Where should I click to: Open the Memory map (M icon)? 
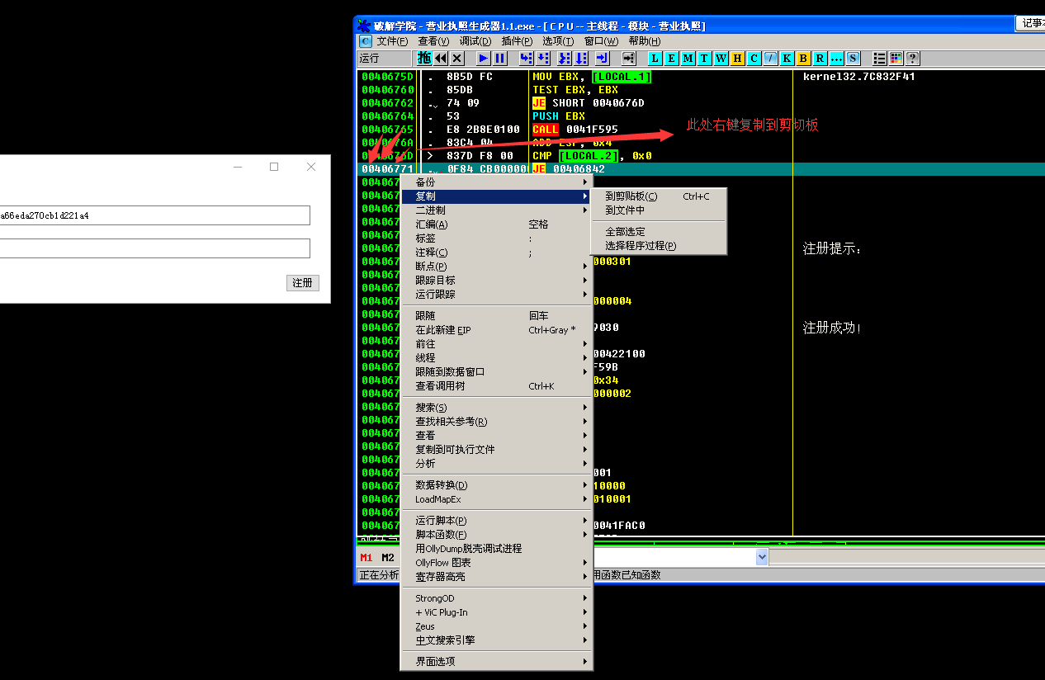pos(688,59)
